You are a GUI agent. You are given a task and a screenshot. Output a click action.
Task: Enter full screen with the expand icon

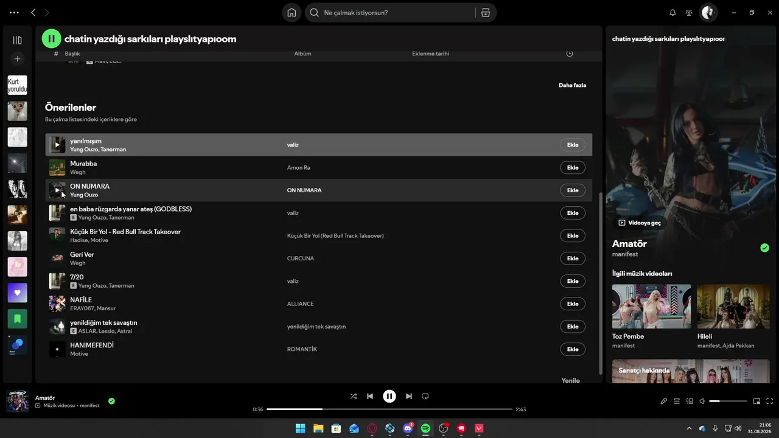[x=770, y=401]
